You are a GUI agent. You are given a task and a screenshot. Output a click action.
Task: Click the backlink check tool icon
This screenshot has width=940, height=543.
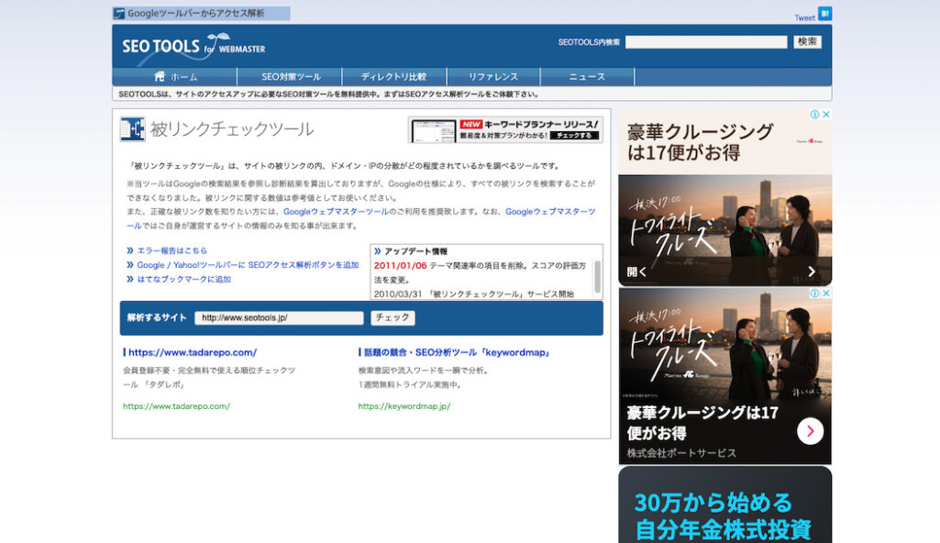(x=132, y=129)
